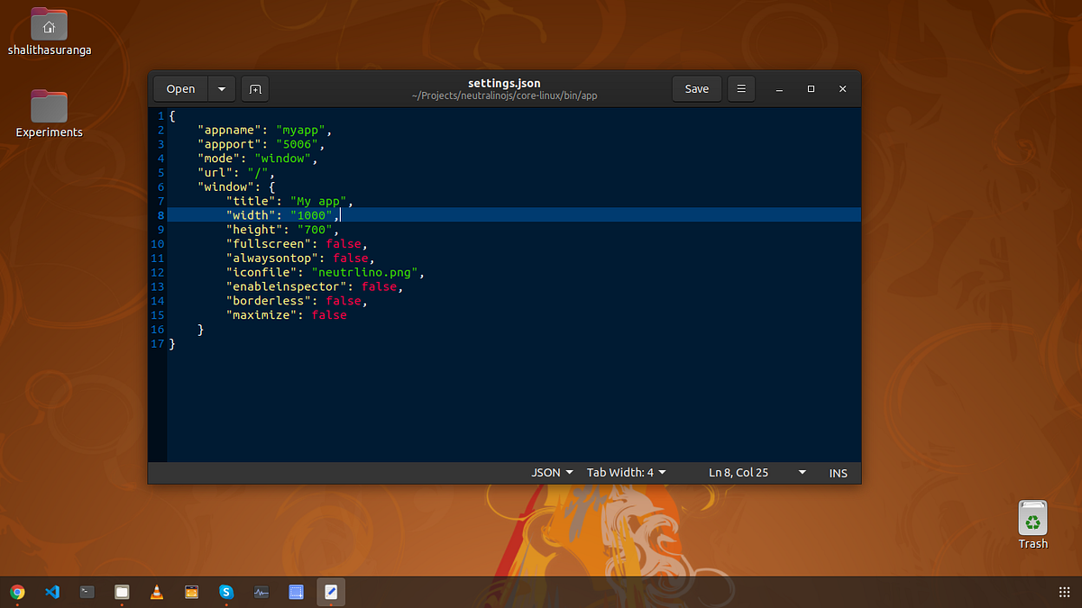Open the Ln 8, Col 25 position dropdown

tap(756, 472)
